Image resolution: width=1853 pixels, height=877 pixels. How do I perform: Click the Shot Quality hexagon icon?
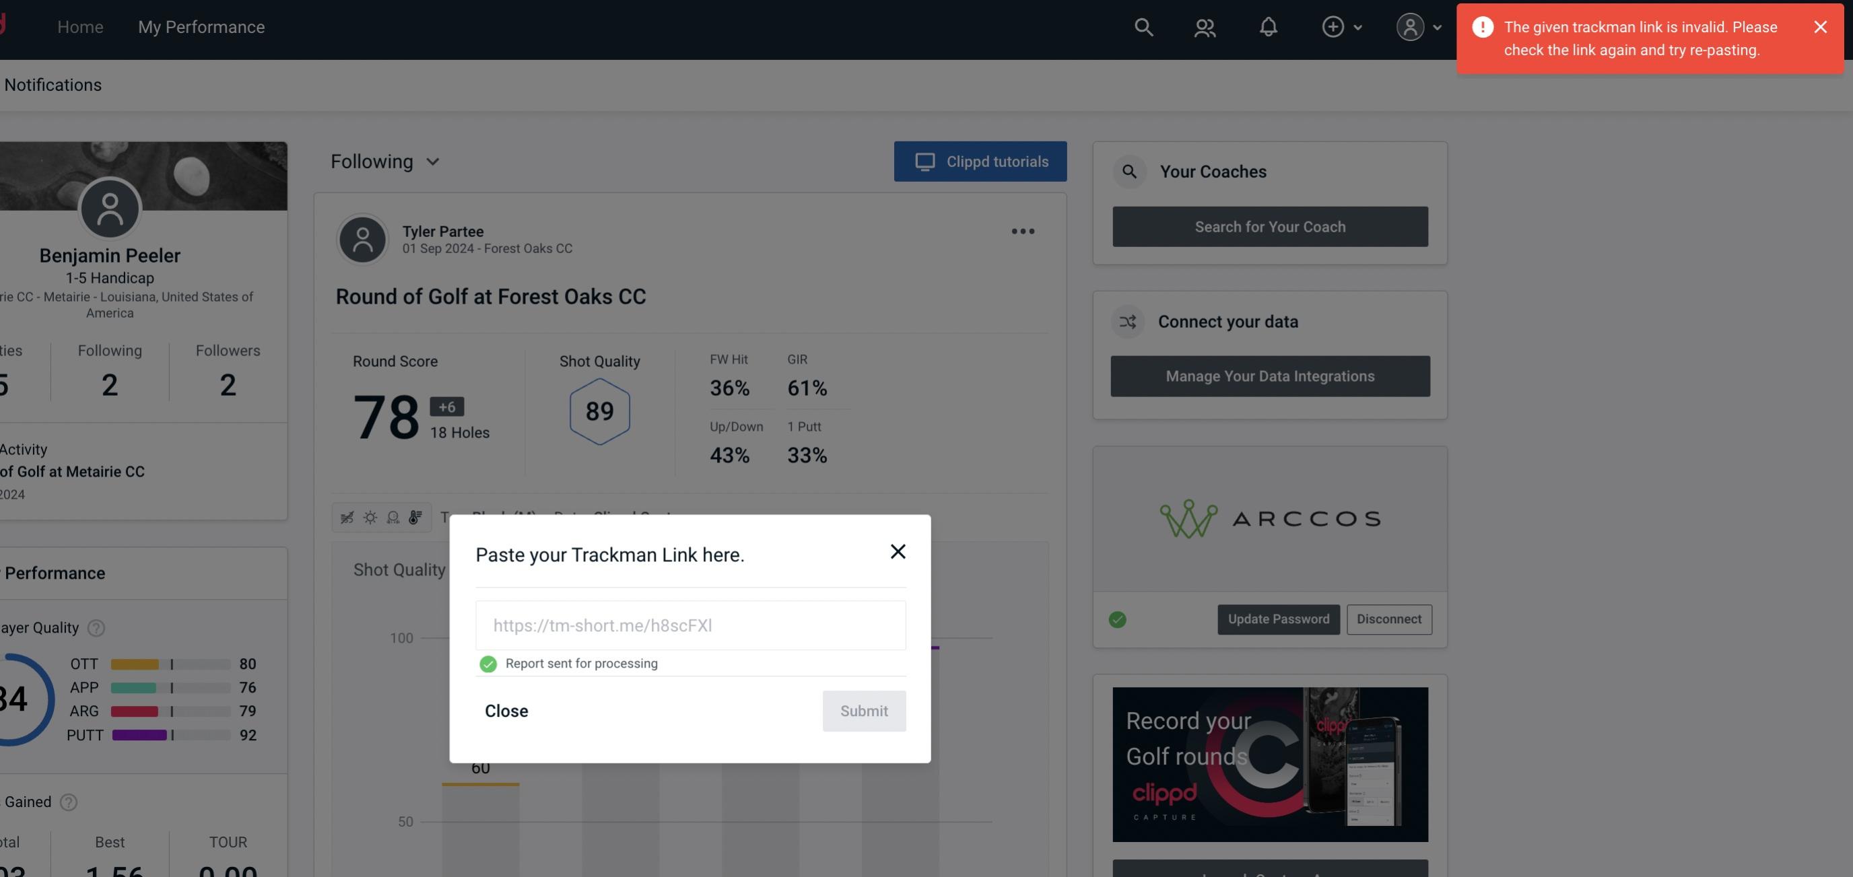(598, 410)
